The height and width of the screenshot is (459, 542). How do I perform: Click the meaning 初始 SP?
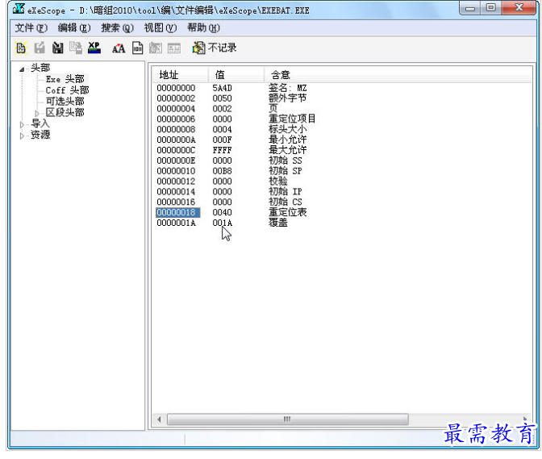tap(286, 171)
